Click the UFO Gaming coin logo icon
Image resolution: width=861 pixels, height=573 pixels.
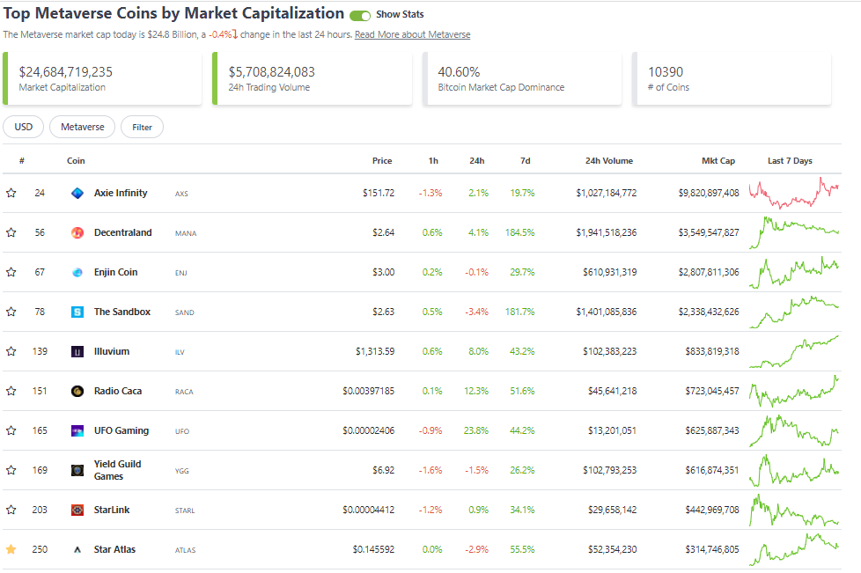77,430
